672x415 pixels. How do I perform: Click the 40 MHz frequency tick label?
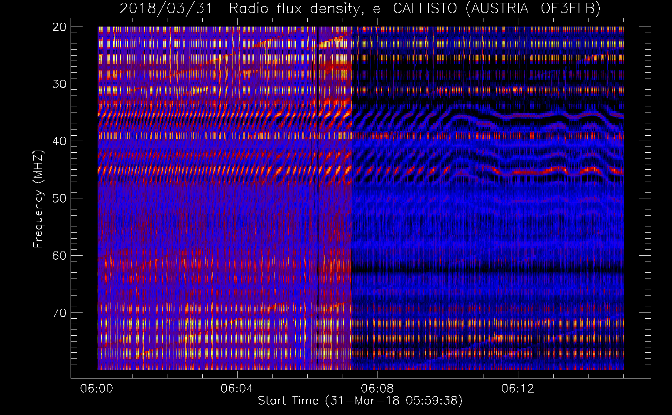point(59,141)
